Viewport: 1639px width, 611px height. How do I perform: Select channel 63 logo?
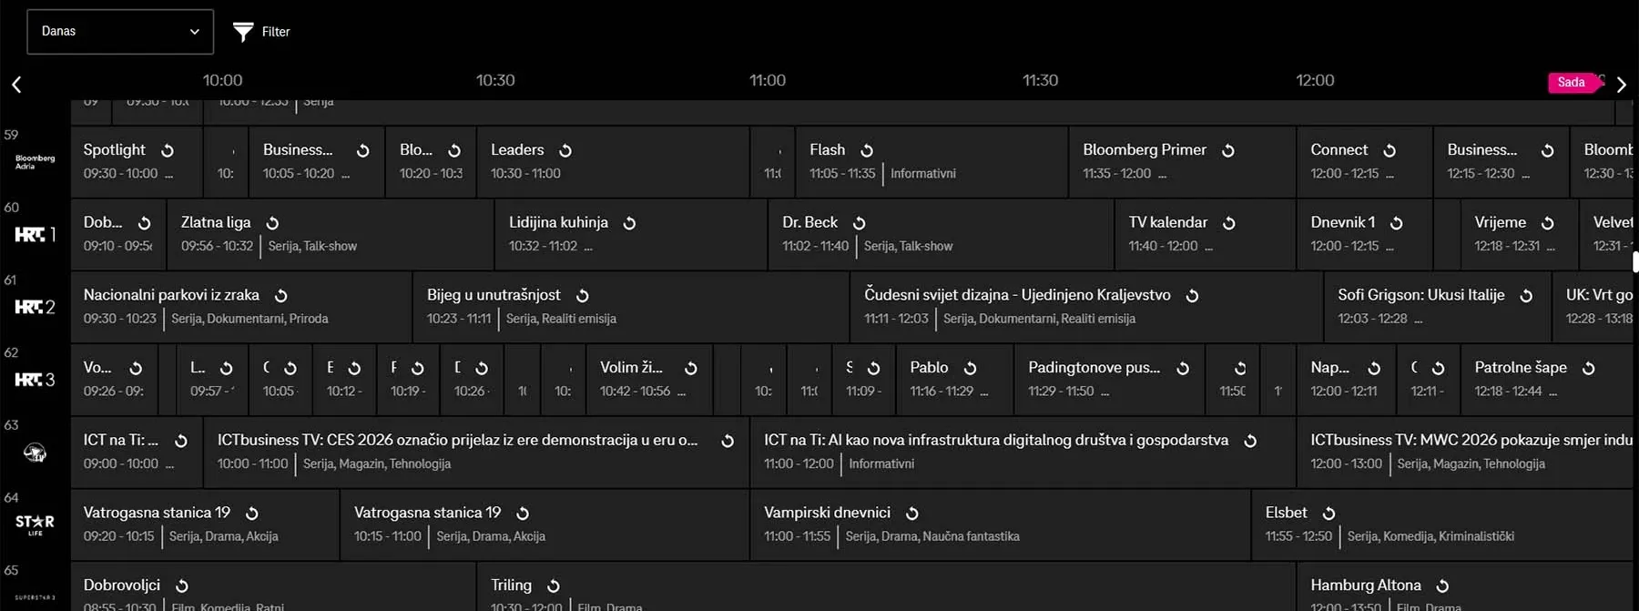(35, 453)
